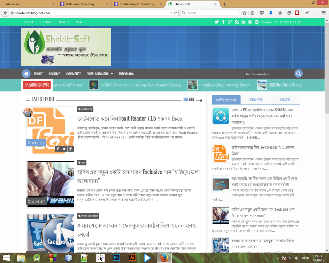Open the Windows Start button

6,258
